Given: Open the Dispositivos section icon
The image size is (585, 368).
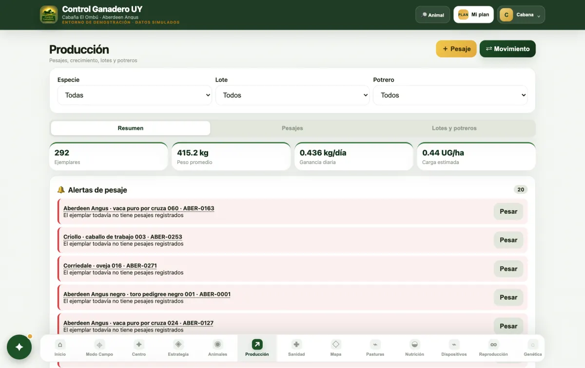Looking at the screenshot, I should point(454,344).
